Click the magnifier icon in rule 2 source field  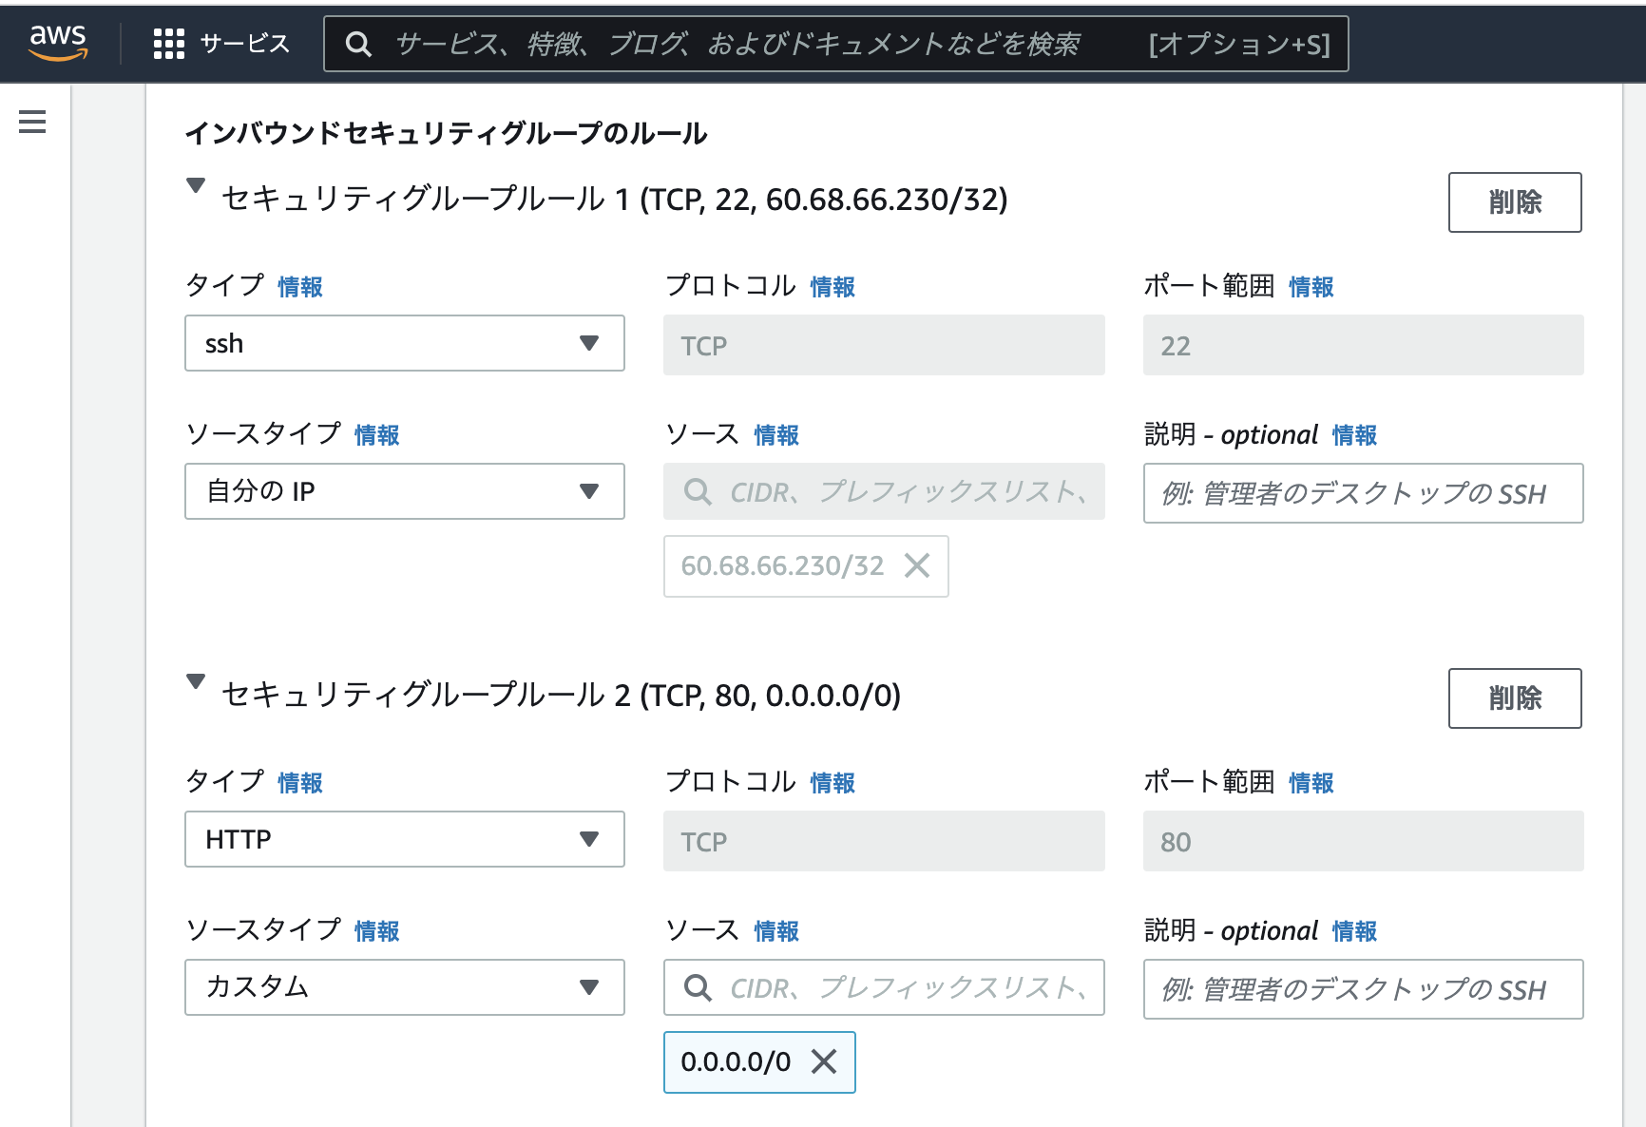coord(698,988)
